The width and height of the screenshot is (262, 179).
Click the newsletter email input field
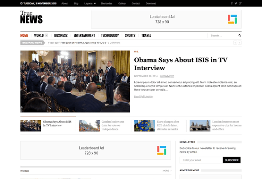[x=201, y=160]
